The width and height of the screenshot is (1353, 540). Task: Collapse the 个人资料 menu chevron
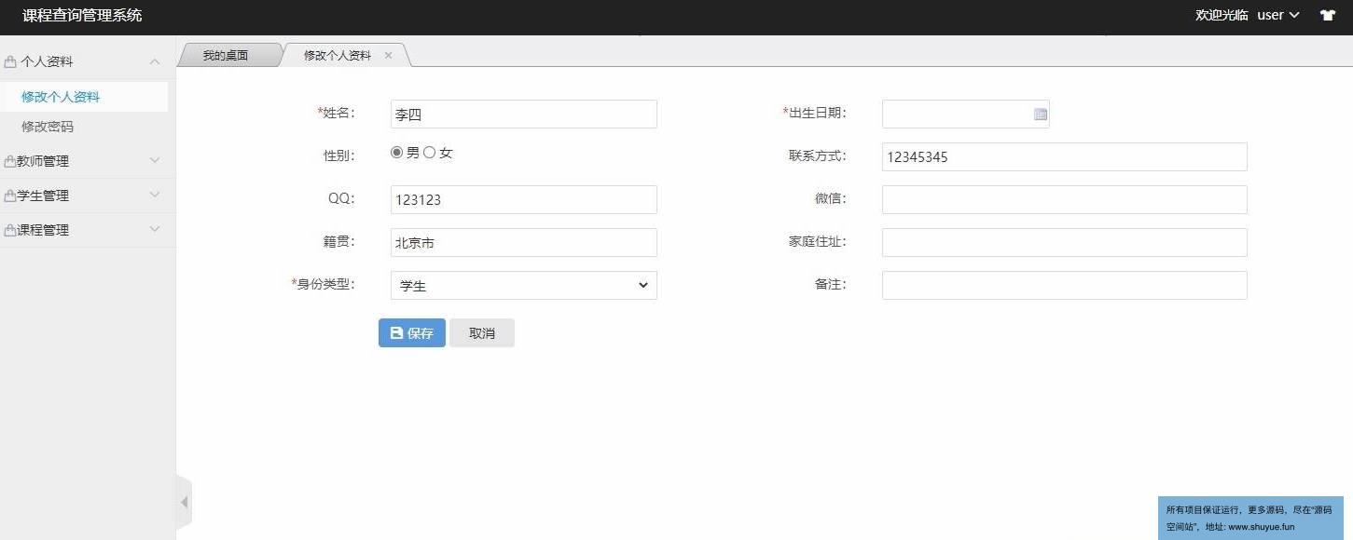155,61
